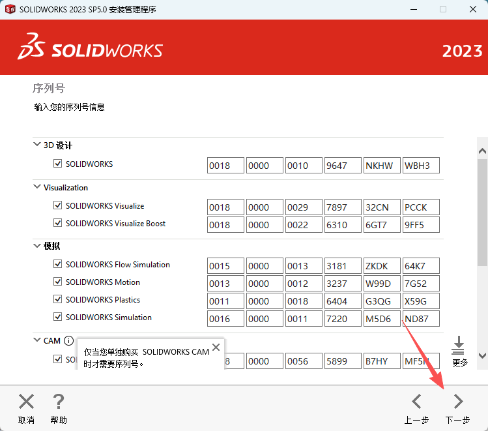
Task: Toggle SOLIDWORKS Motion checkbox
Action: coord(57,282)
